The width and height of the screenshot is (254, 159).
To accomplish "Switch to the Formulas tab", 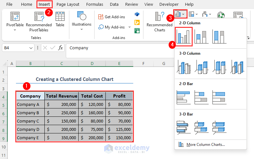I will [x=95, y=4].
